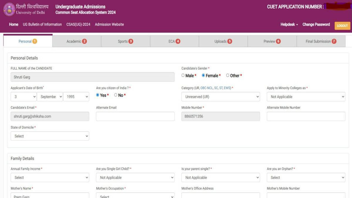Open the Change Password link

pos(316,24)
